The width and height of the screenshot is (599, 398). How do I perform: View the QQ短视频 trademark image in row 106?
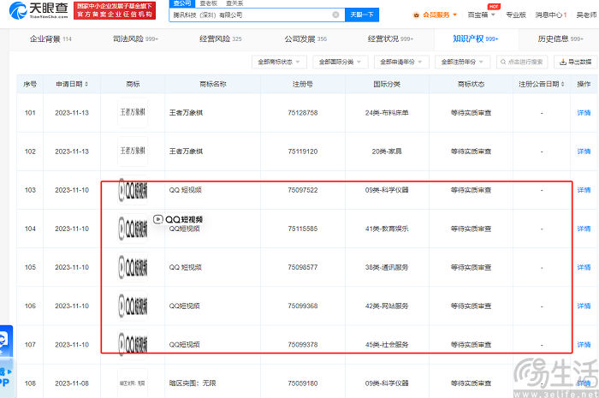(133, 306)
